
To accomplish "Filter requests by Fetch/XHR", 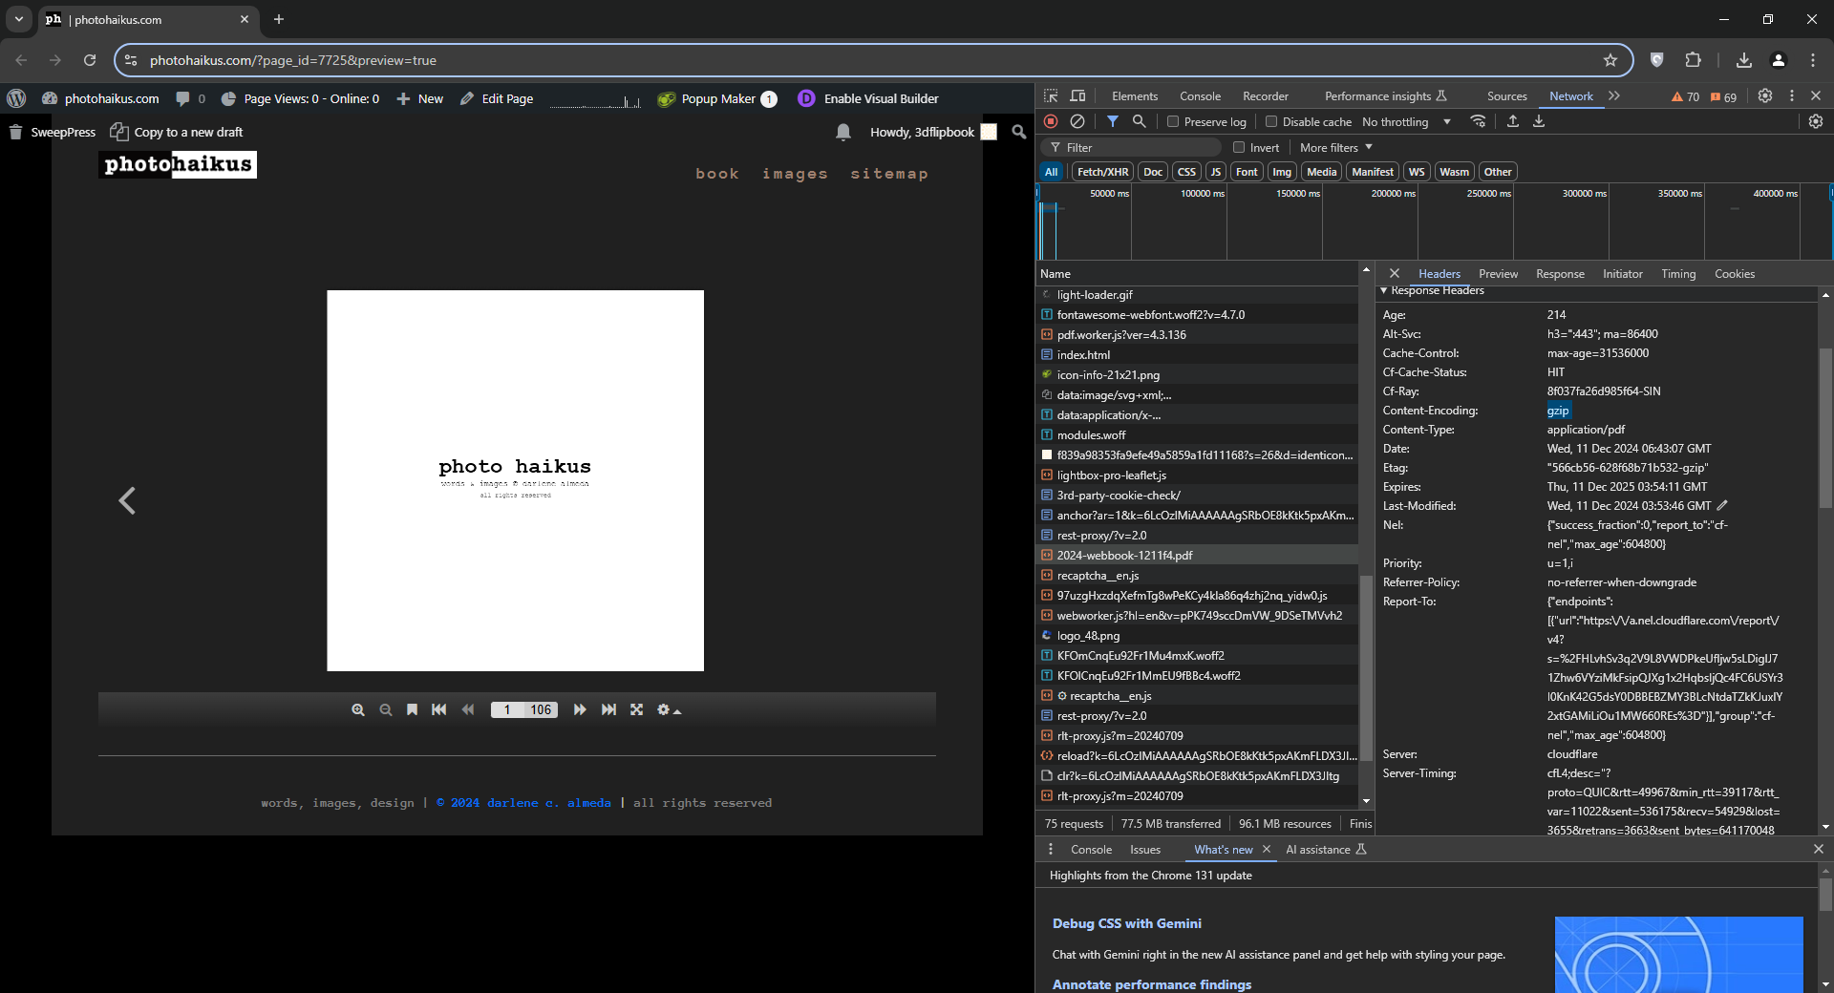I will click(x=1102, y=172).
